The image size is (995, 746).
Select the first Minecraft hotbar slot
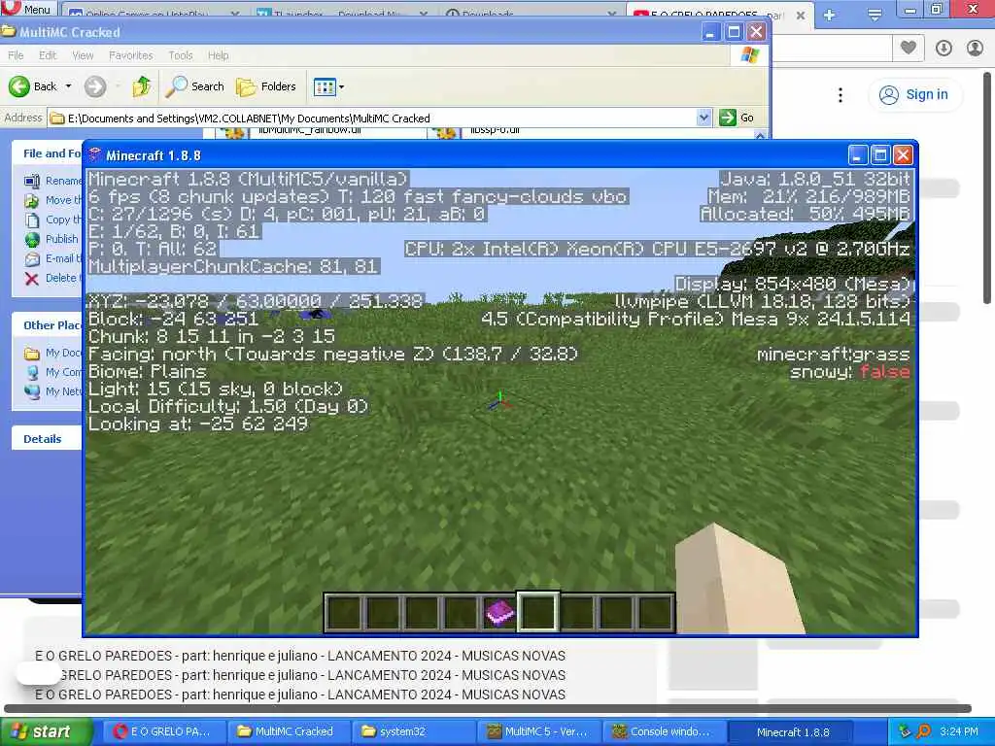tap(344, 614)
